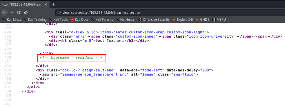Open a new tab with plus button
The height and width of the screenshot is (107, 285).
[53, 4]
